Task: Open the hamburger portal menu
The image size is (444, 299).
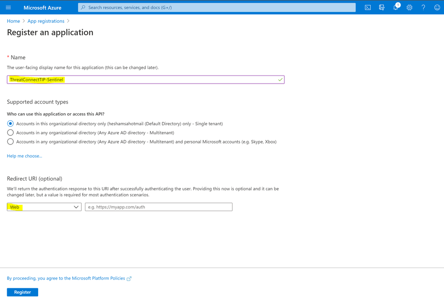Action: point(8,8)
